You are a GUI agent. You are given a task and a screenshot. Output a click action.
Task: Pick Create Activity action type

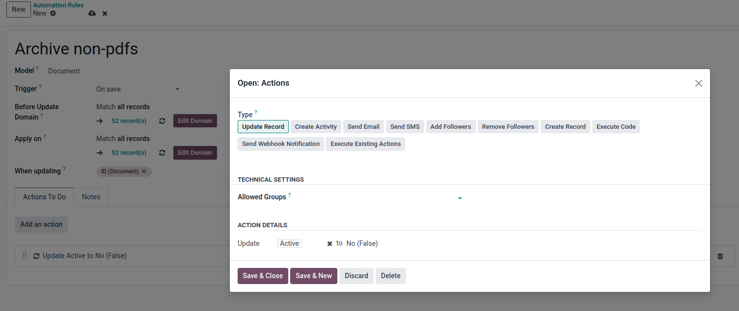click(316, 127)
